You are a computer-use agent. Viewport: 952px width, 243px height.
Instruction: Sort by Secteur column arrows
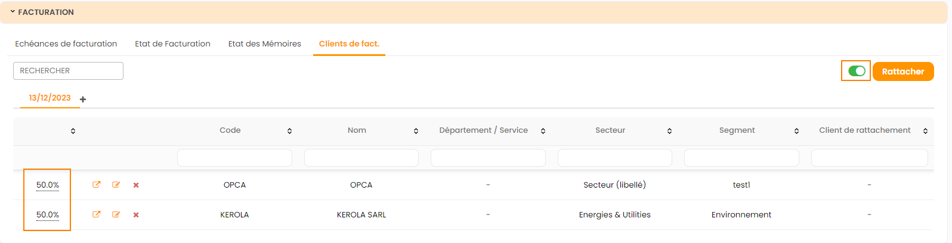669,131
